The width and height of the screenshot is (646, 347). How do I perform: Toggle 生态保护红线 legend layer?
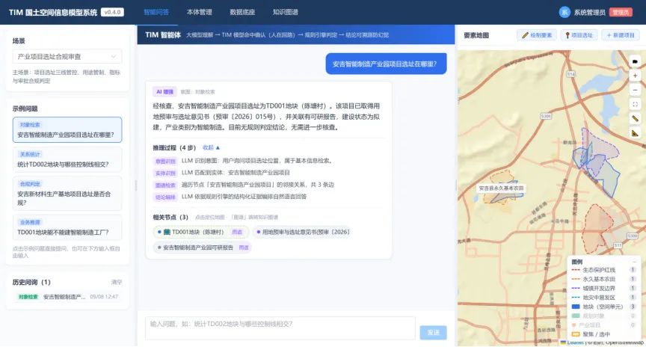click(603, 270)
